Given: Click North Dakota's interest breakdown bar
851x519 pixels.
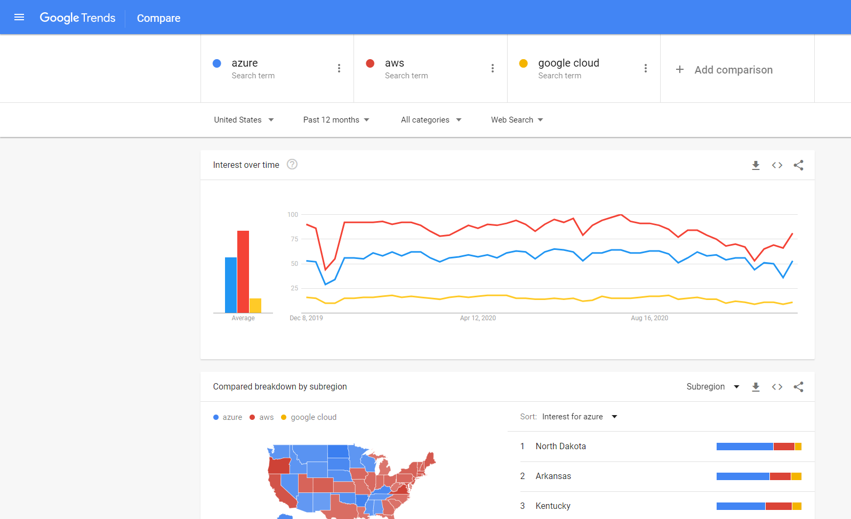Looking at the screenshot, I should click(759, 447).
